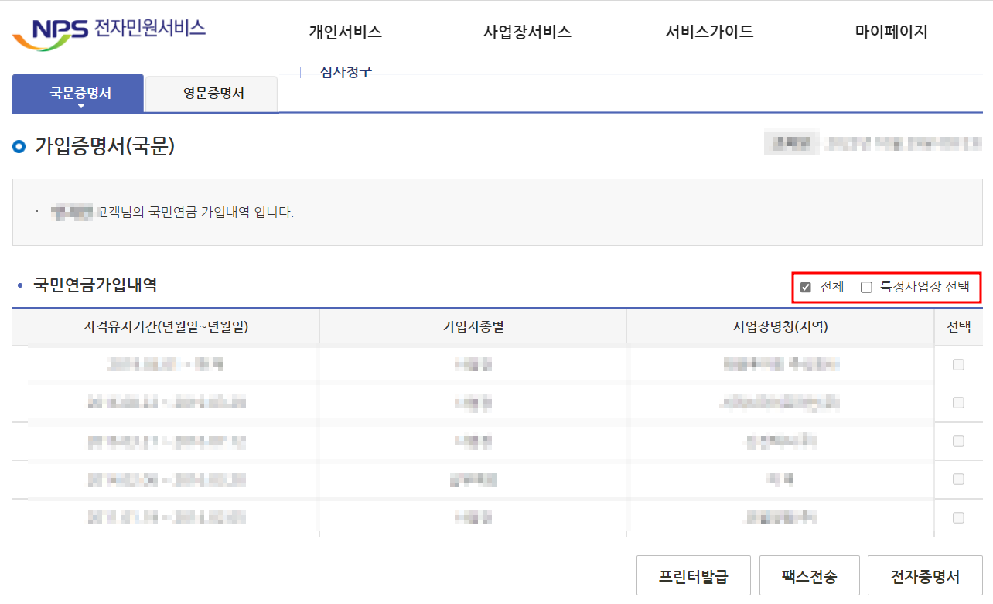This screenshot has height=604, width=993.
Task: Open the 서비스가이드 menu
Action: pyautogui.click(x=708, y=32)
